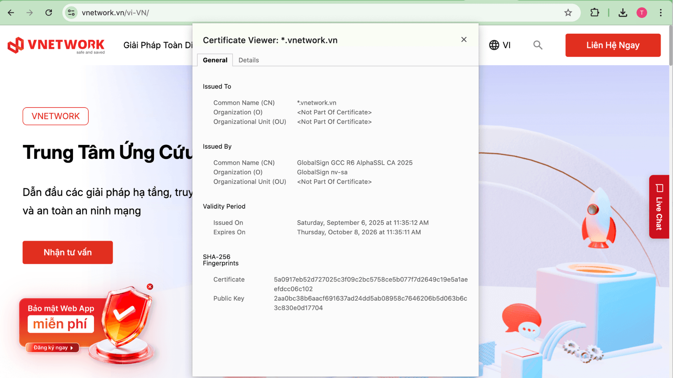
Task: Click Đăng ký ngay in promo banner
Action: pos(53,348)
